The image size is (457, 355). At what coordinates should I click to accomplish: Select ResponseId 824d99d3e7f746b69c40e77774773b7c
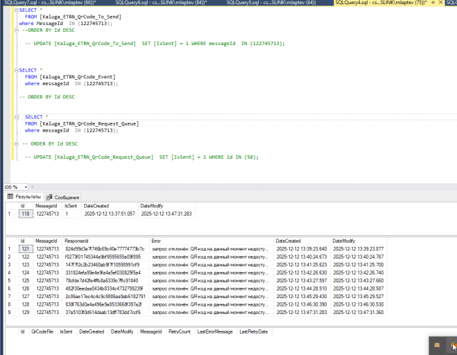pos(105,249)
